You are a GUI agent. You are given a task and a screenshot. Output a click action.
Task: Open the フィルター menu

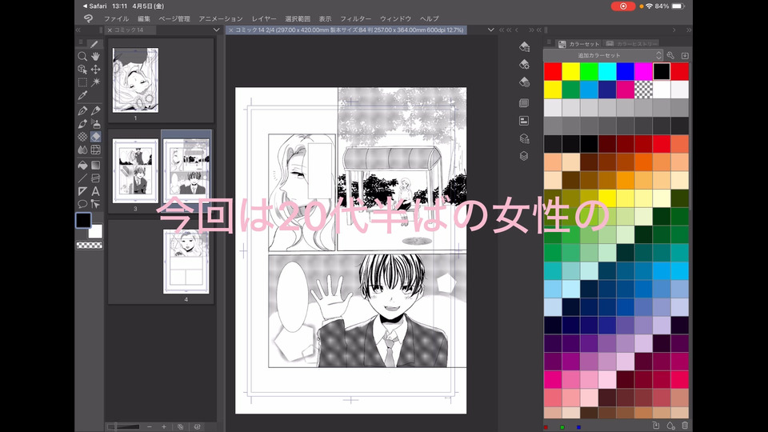click(x=355, y=18)
